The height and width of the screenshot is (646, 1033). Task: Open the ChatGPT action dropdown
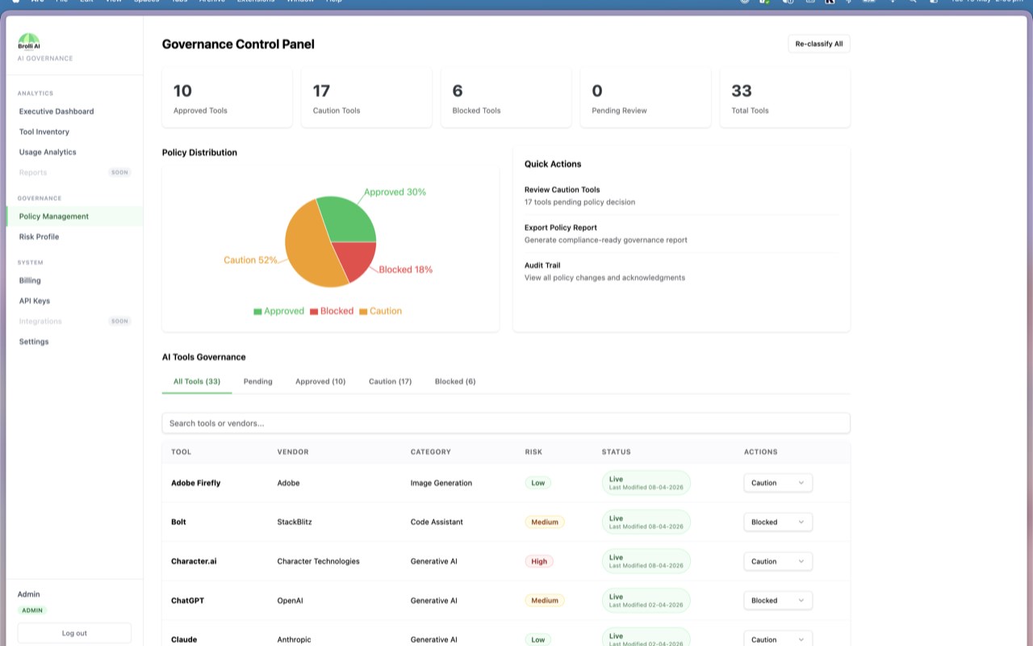click(778, 601)
